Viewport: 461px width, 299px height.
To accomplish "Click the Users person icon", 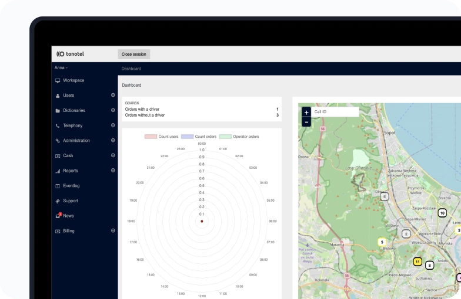I will pos(58,96).
